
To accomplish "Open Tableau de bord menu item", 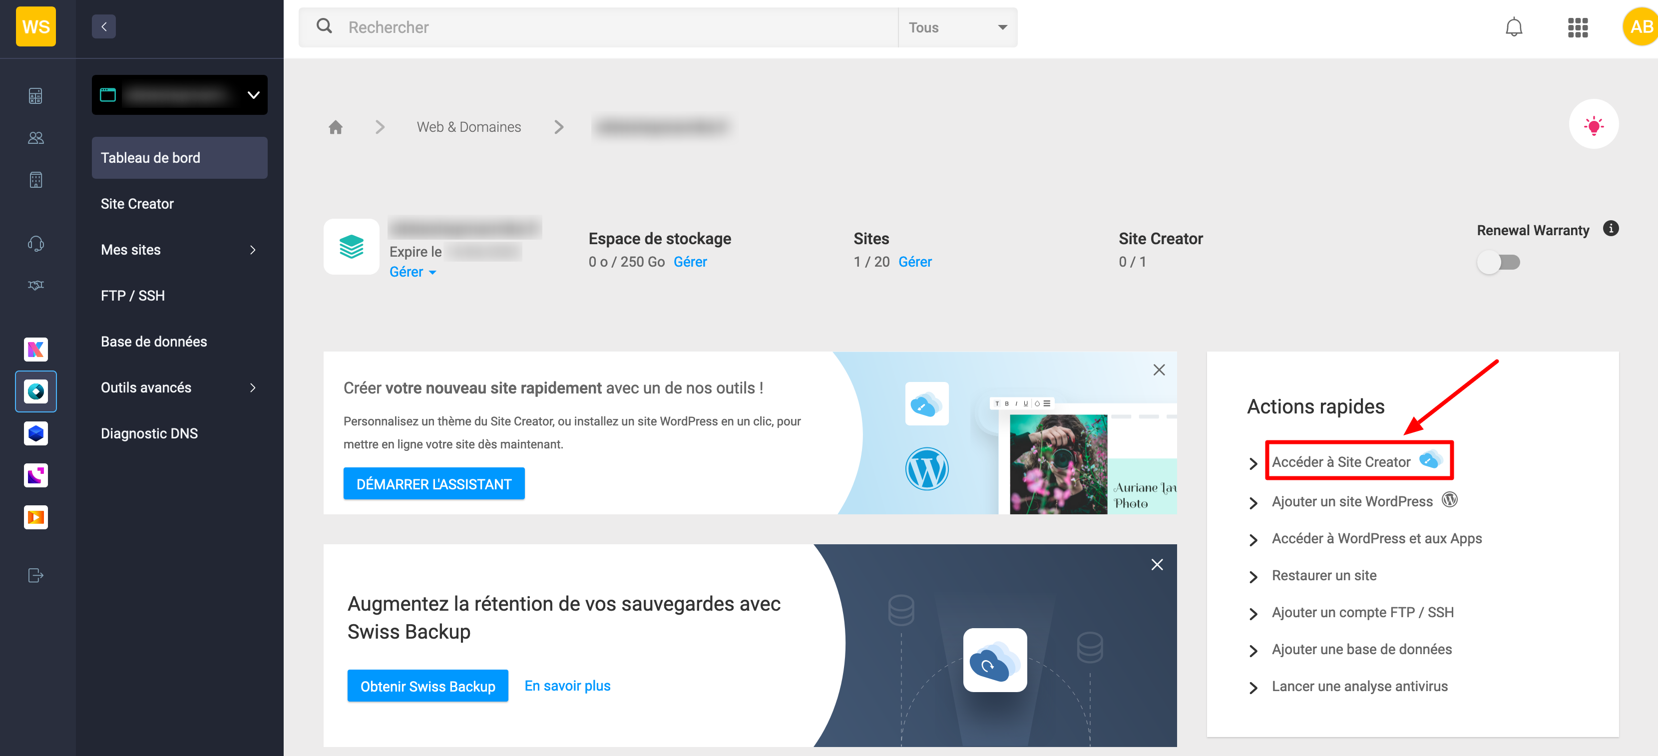I will click(x=180, y=158).
